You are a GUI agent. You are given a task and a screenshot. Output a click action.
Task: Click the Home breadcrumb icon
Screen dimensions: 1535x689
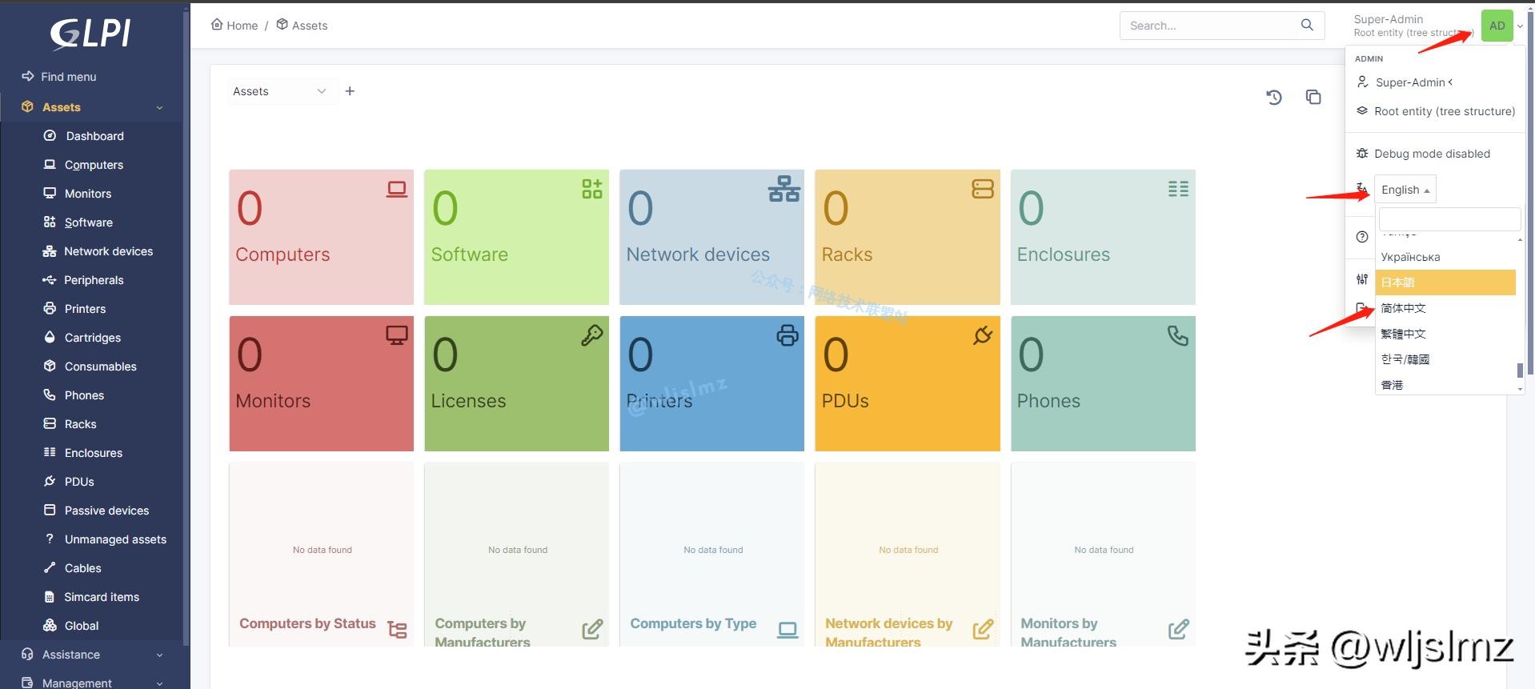[x=217, y=25]
